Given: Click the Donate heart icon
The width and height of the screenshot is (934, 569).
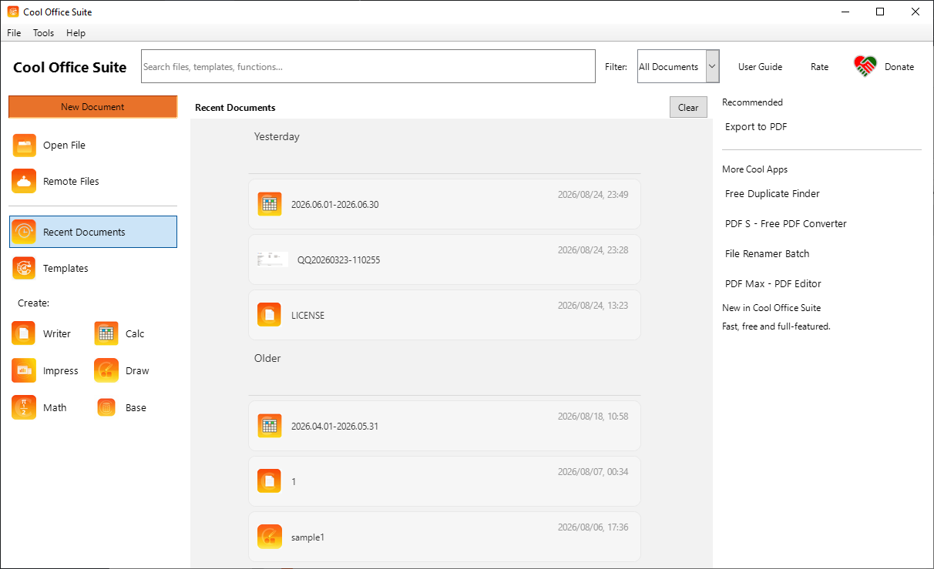Looking at the screenshot, I should (865, 66).
